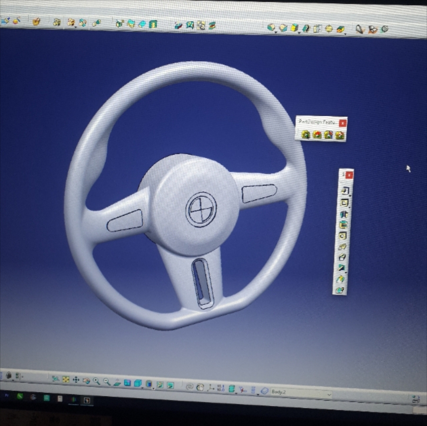The height and width of the screenshot is (426, 427).
Task: Click bottom icon in vertical floating toolbar
Action: tap(340, 290)
